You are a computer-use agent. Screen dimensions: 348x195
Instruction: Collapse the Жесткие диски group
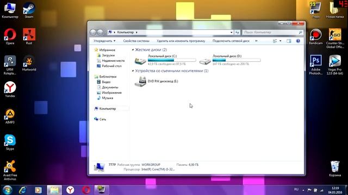(x=133, y=50)
